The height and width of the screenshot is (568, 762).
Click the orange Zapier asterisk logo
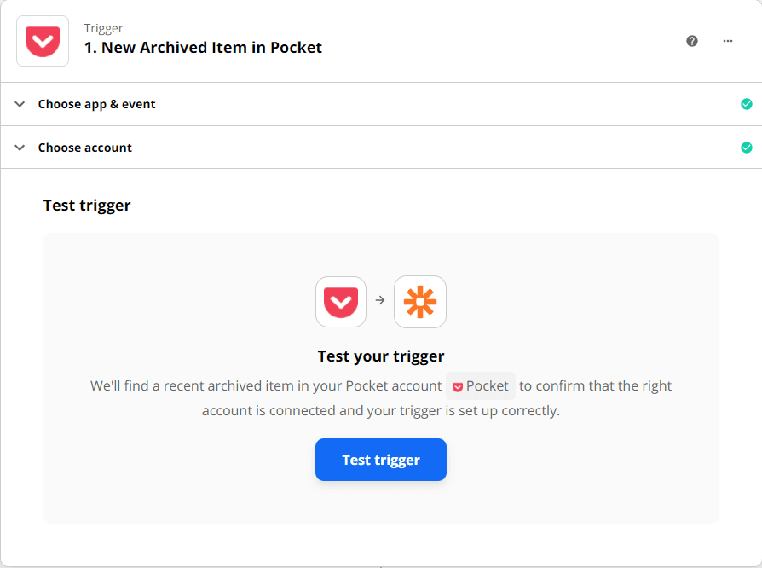(420, 302)
